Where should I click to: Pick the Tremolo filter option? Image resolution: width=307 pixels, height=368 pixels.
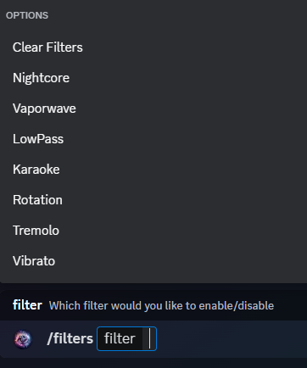pyautogui.click(x=36, y=231)
